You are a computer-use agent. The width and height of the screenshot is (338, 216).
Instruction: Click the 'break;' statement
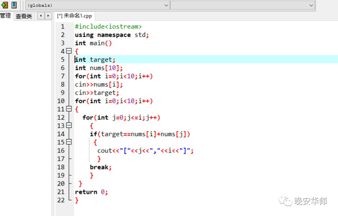(100, 167)
